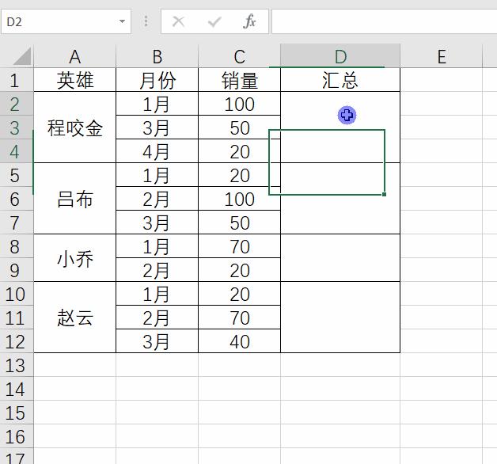Select row 11 header
The image size is (497, 464).
pyautogui.click(x=17, y=318)
